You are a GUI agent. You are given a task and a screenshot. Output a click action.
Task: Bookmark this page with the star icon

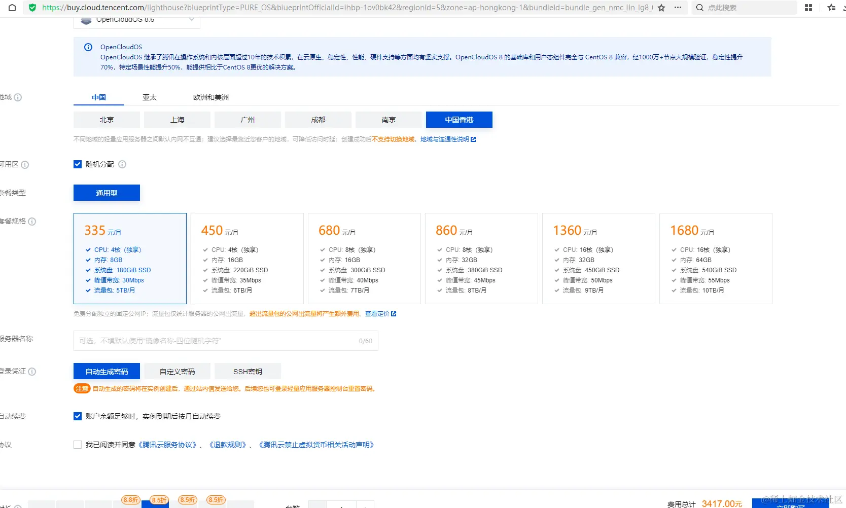pyautogui.click(x=661, y=8)
